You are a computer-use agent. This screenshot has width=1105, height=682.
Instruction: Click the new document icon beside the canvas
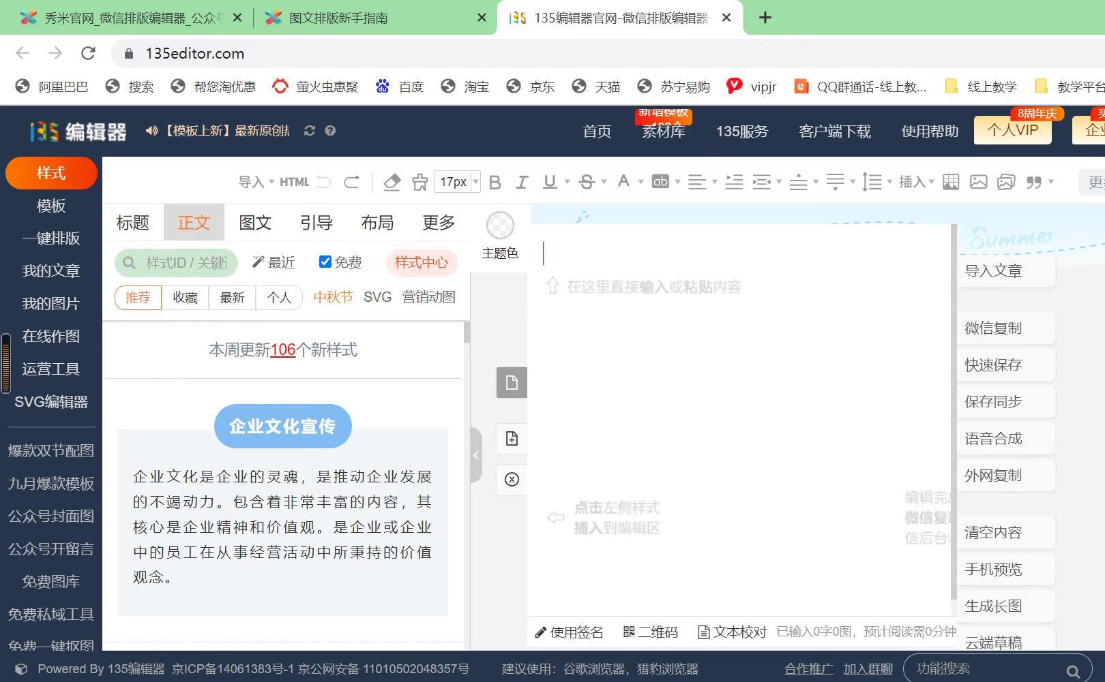tap(511, 439)
